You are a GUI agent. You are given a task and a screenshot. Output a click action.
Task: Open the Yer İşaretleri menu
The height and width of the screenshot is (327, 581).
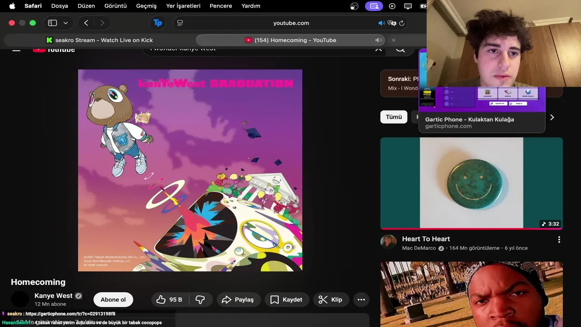click(183, 6)
